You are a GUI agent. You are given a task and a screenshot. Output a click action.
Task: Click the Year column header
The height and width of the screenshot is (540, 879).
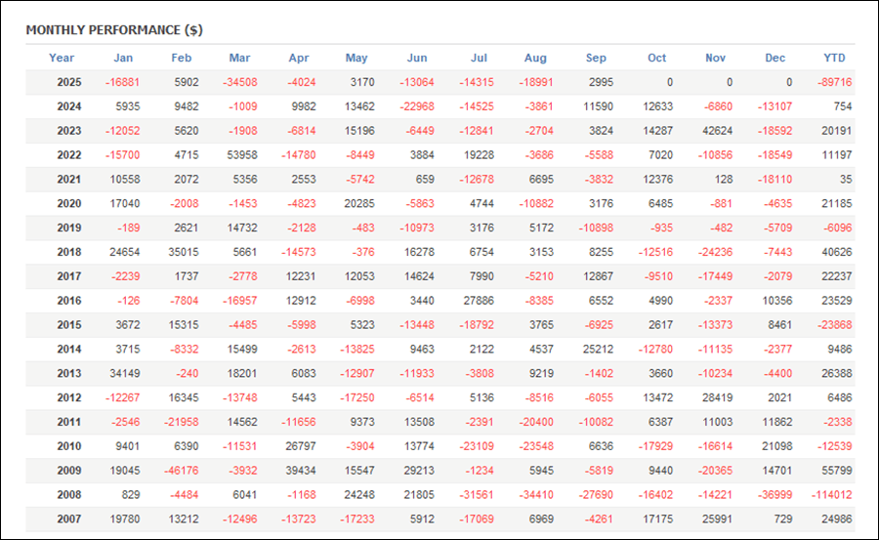[62, 58]
